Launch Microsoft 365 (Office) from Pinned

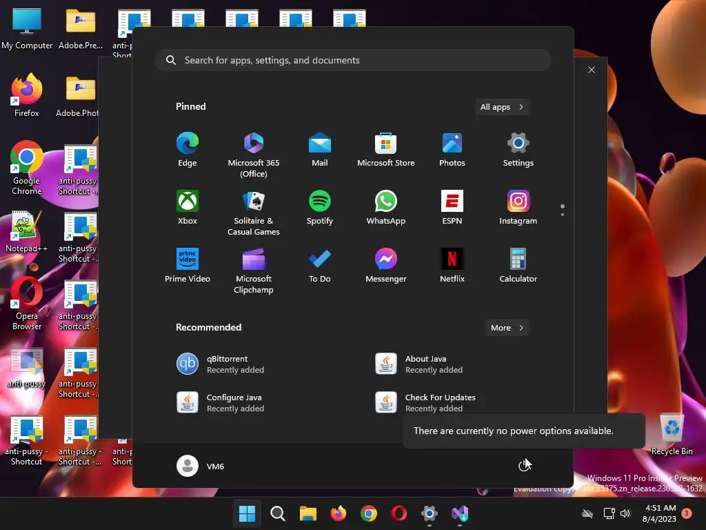tap(254, 155)
